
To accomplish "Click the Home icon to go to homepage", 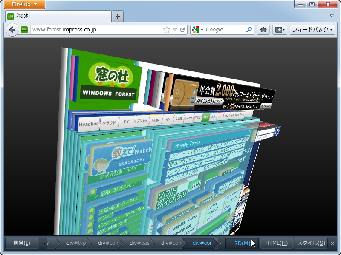I will (263, 29).
